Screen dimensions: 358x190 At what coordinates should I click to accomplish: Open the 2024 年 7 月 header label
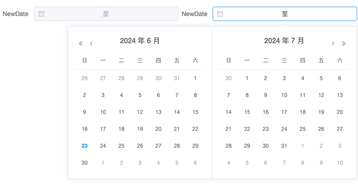coord(284,41)
